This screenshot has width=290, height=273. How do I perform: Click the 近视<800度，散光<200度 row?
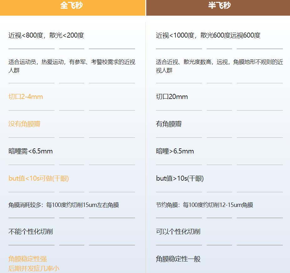pyautogui.click(x=46, y=35)
